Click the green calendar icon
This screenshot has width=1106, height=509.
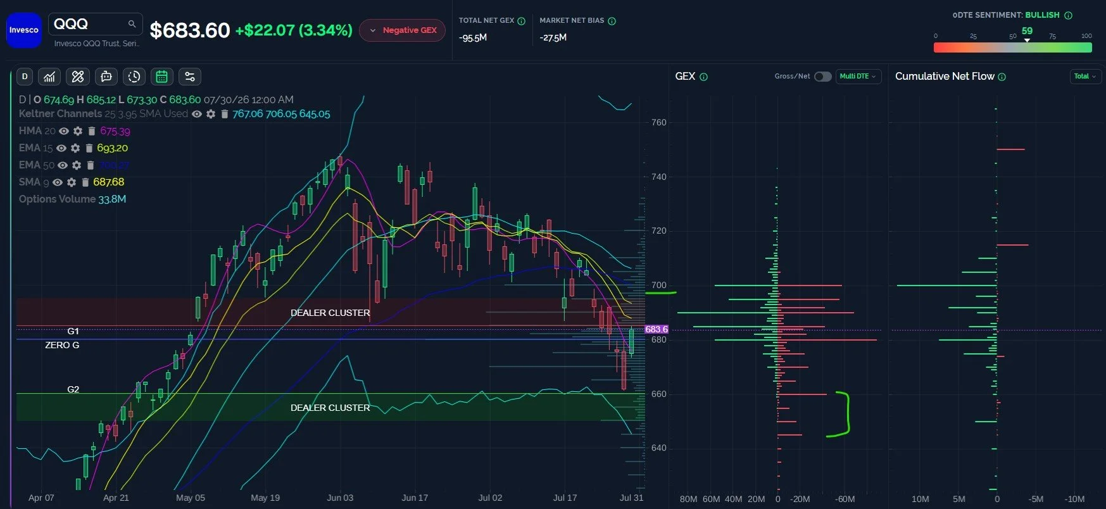tap(161, 77)
